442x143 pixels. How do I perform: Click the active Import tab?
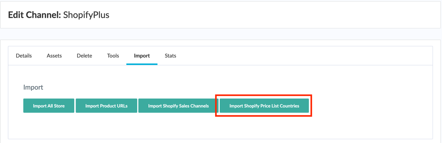[x=142, y=56]
